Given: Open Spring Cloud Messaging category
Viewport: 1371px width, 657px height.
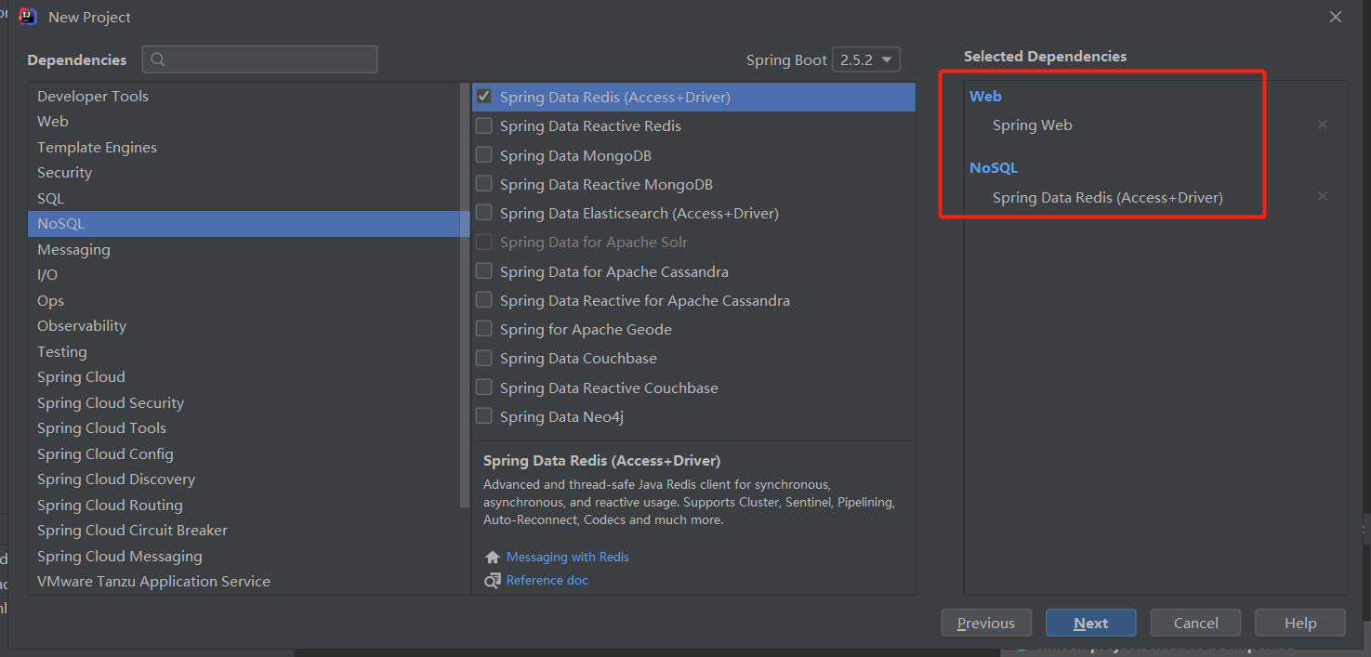Looking at the screenshot, I should click(x=244, y=556).
